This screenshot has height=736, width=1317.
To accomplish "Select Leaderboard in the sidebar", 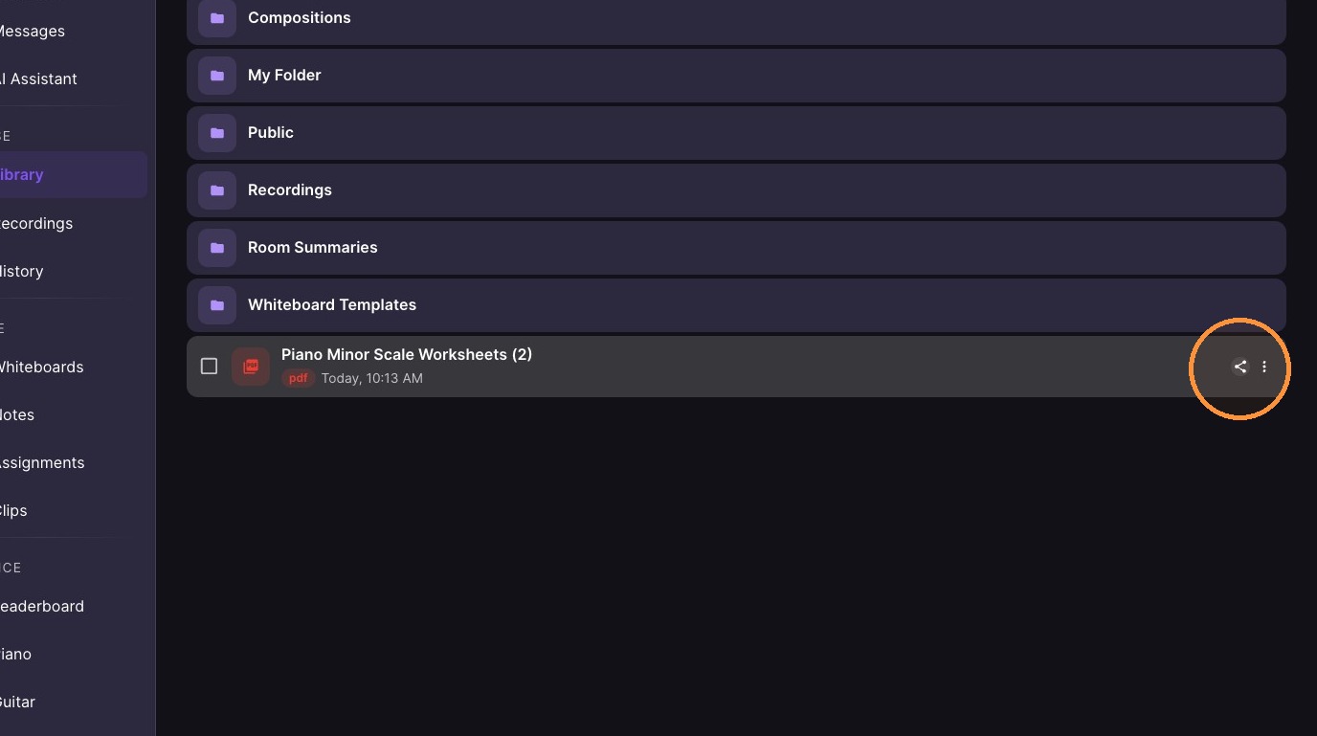I will pyautogui.click(x=42, y=606).
